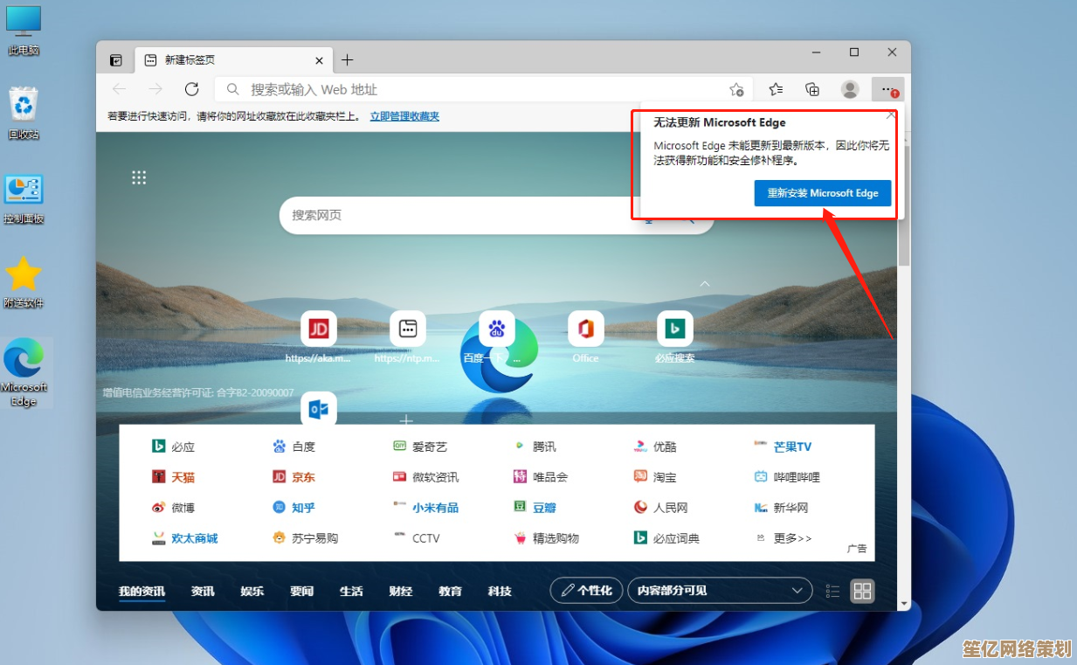The image size is (1077, 665).
Task: Add this page to favorites star icon
Action: (x=736, y=89)
